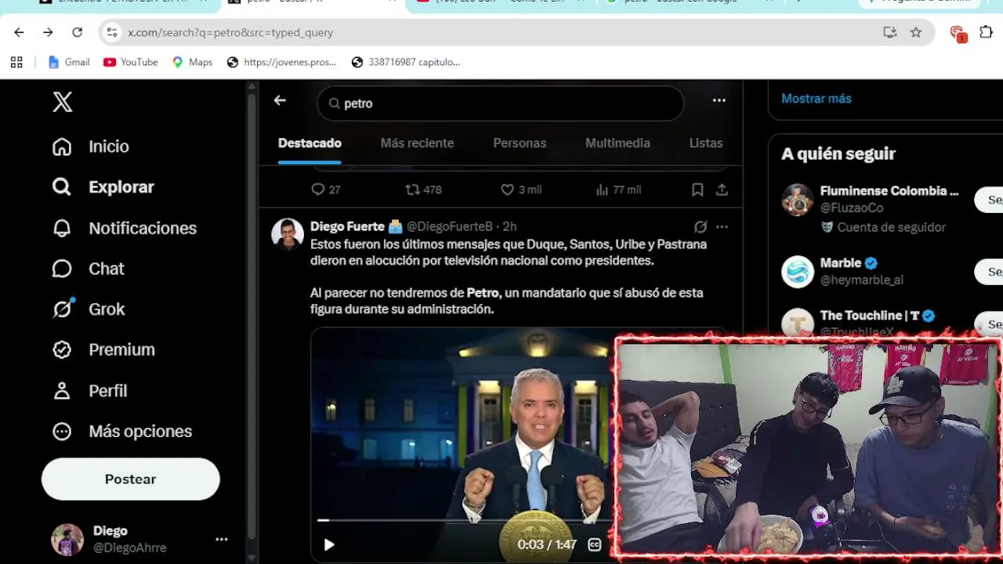The height and width of the screenshot is (564, 1003).
Task: Click the A quién seguir heading
Action: pyautogui.click(x=838, y=154)
